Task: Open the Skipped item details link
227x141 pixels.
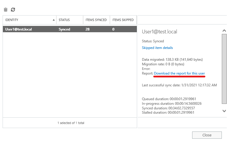Action: point(157,48)
